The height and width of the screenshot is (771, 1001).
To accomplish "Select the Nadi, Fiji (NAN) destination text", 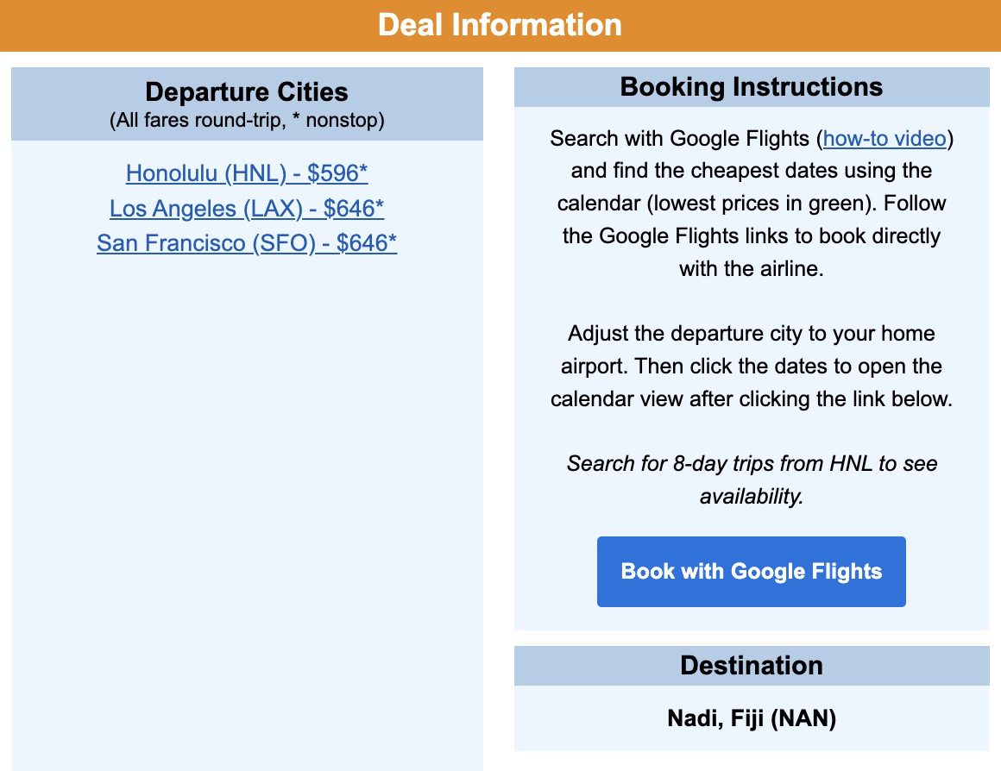I will [751, 718].
